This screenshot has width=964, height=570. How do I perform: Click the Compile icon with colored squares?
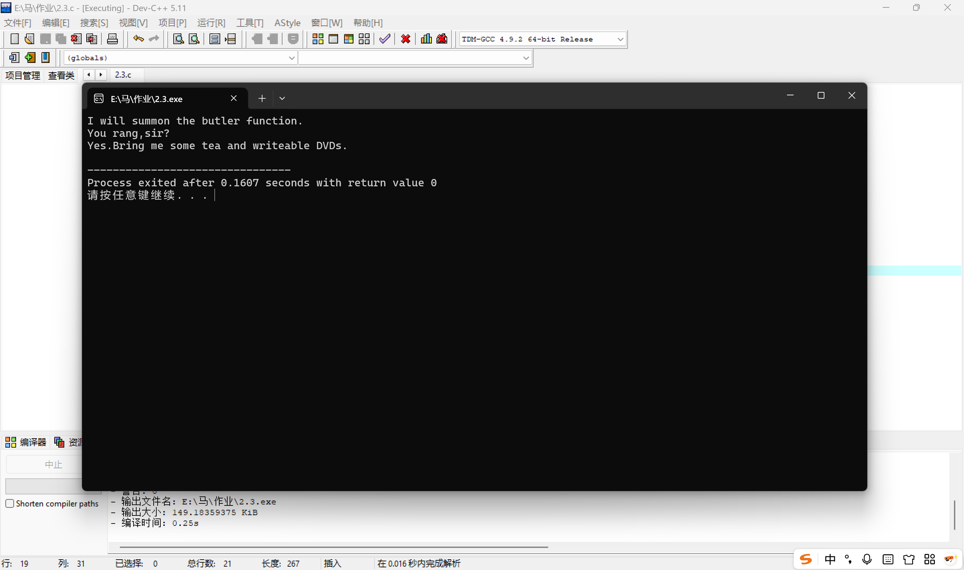point(318,39)
